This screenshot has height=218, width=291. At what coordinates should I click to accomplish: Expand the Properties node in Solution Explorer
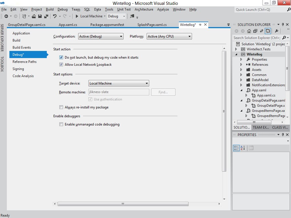pyautogui.click(x=241, y=59)
